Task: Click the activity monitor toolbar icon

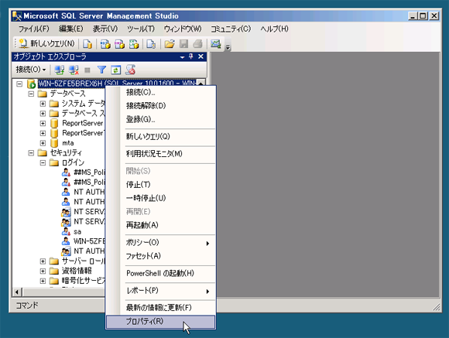Action: [216, 44]
